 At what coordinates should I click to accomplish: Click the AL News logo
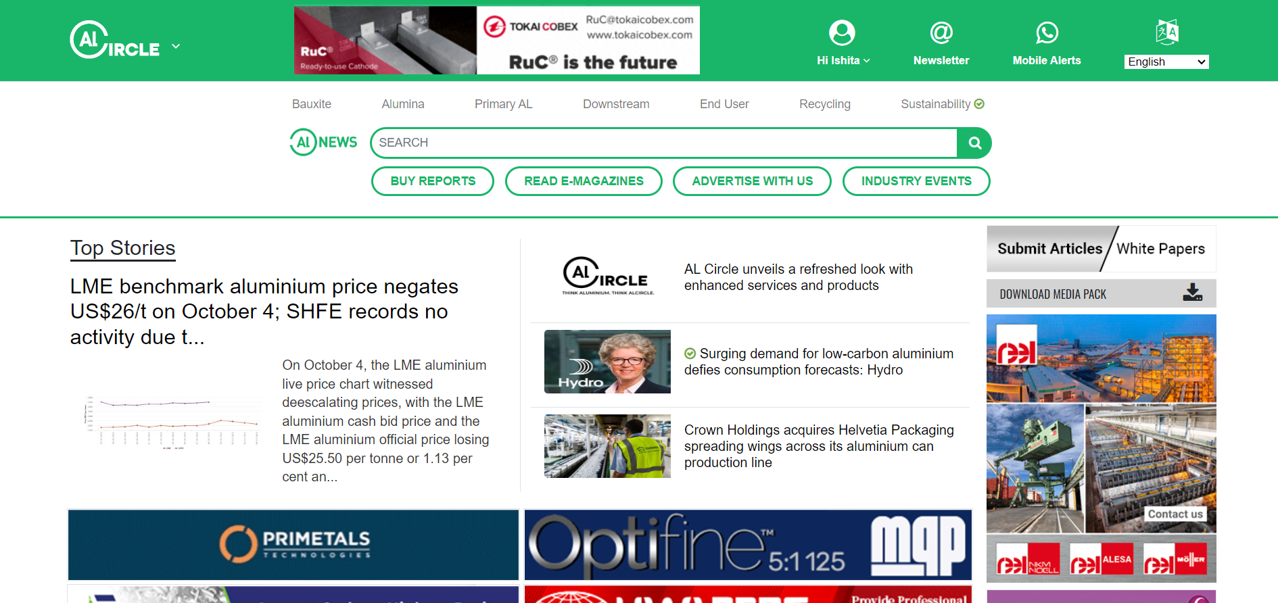tap(323, 142)
